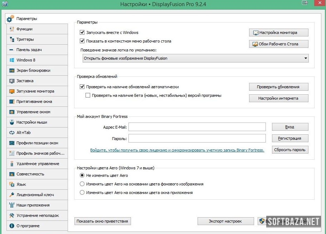
Task: Open the Alt+Tab section icon
Action: (11, 133)
